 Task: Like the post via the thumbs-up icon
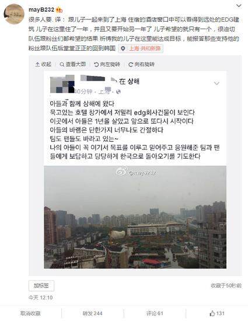click(212, 313)
